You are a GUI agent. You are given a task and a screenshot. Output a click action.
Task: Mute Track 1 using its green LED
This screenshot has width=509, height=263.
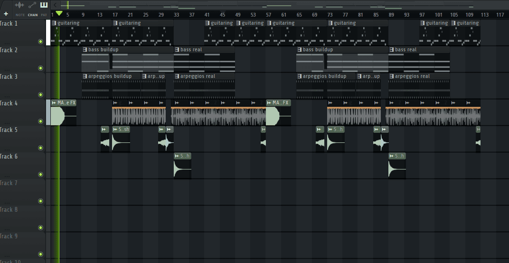click(x=40, y=42)
